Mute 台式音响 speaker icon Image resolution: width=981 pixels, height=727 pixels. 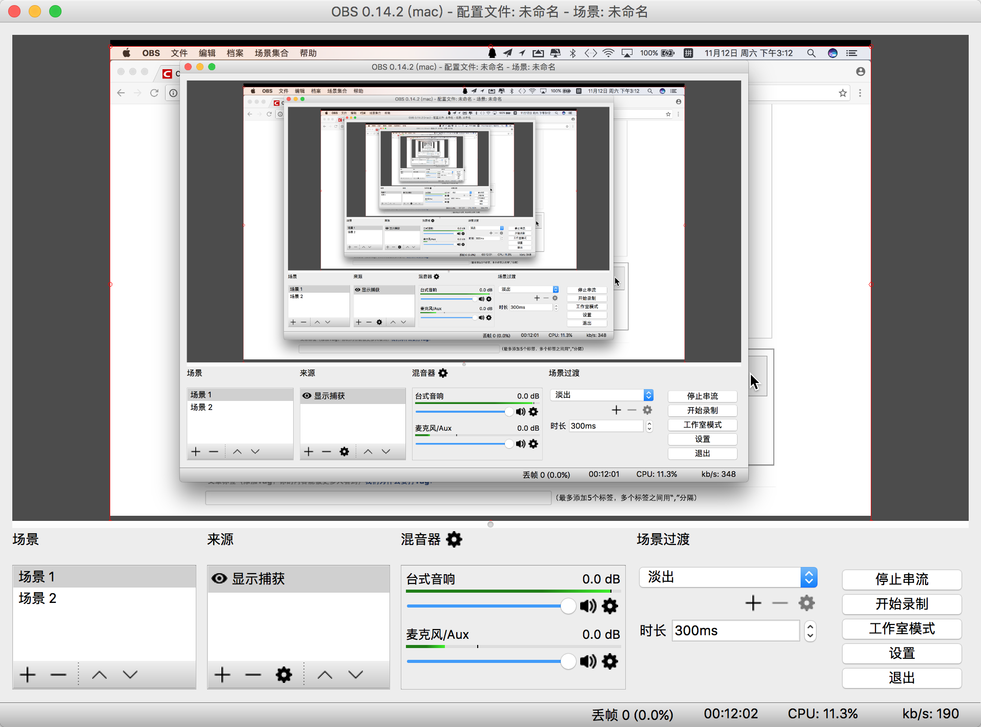click(588, 606)
